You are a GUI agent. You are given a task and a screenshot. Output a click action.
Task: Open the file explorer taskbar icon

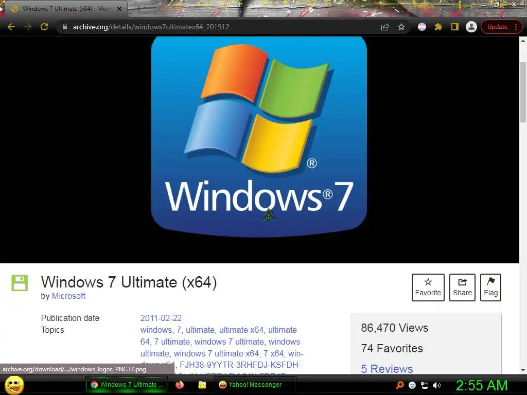coord(202,385)
